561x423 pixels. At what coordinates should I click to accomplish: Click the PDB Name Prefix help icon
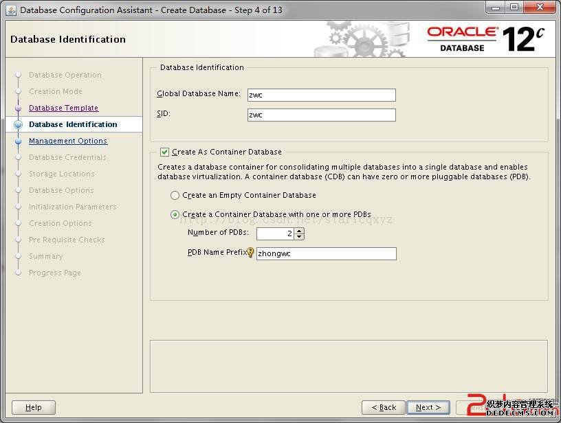(251, 253)
